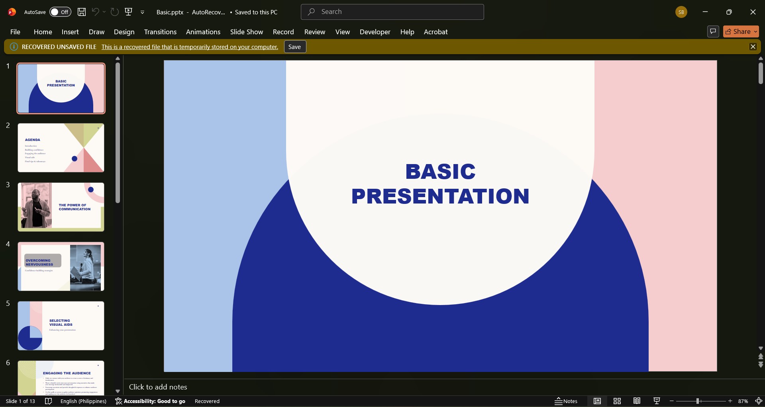This screenshot has height=407, width=765.
Task: Open the Acrobat tab
Action: [435, 32]
